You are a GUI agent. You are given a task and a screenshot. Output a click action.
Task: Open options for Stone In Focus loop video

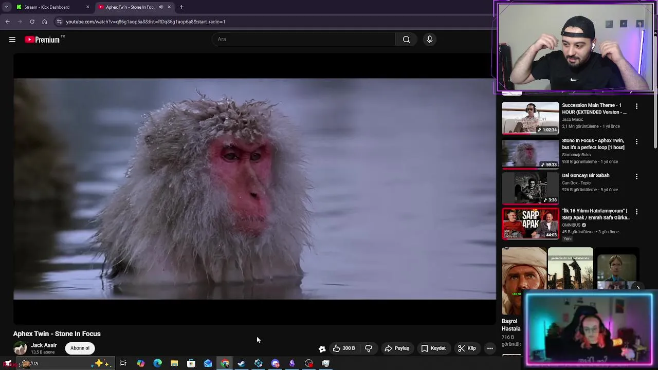pos(636,141)
